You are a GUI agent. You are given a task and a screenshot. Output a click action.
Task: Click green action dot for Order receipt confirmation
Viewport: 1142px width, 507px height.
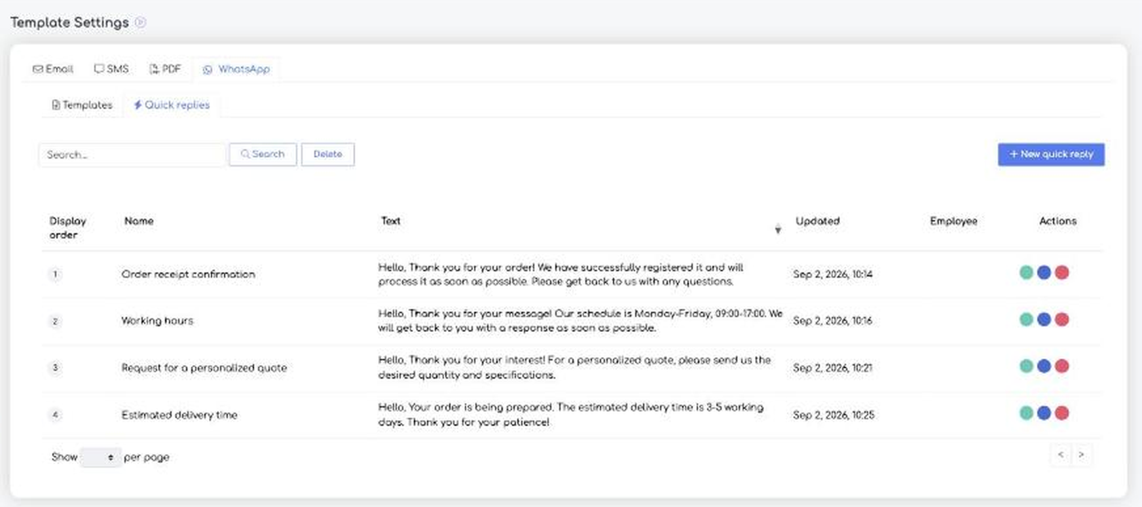click(1026, 272)
